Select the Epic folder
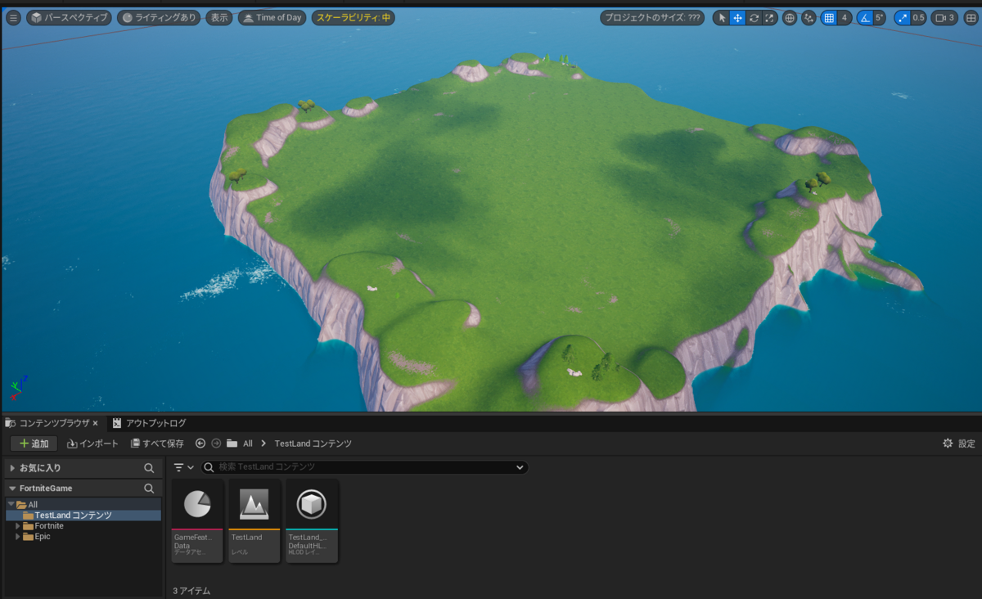Screen dimensions: 982x599 click(x=43, y=537)
